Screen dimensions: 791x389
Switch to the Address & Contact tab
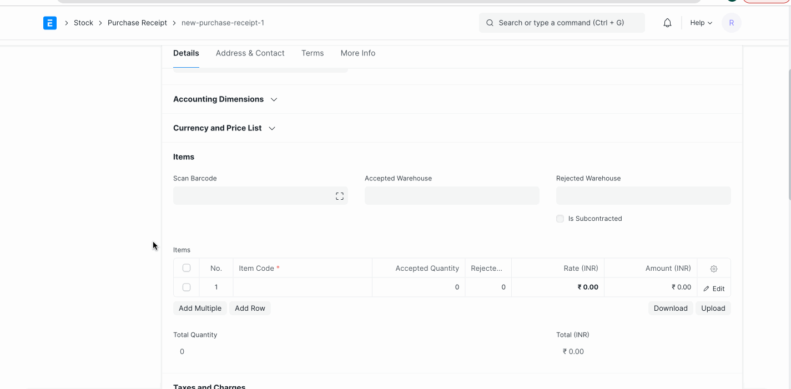pos(250,53)
